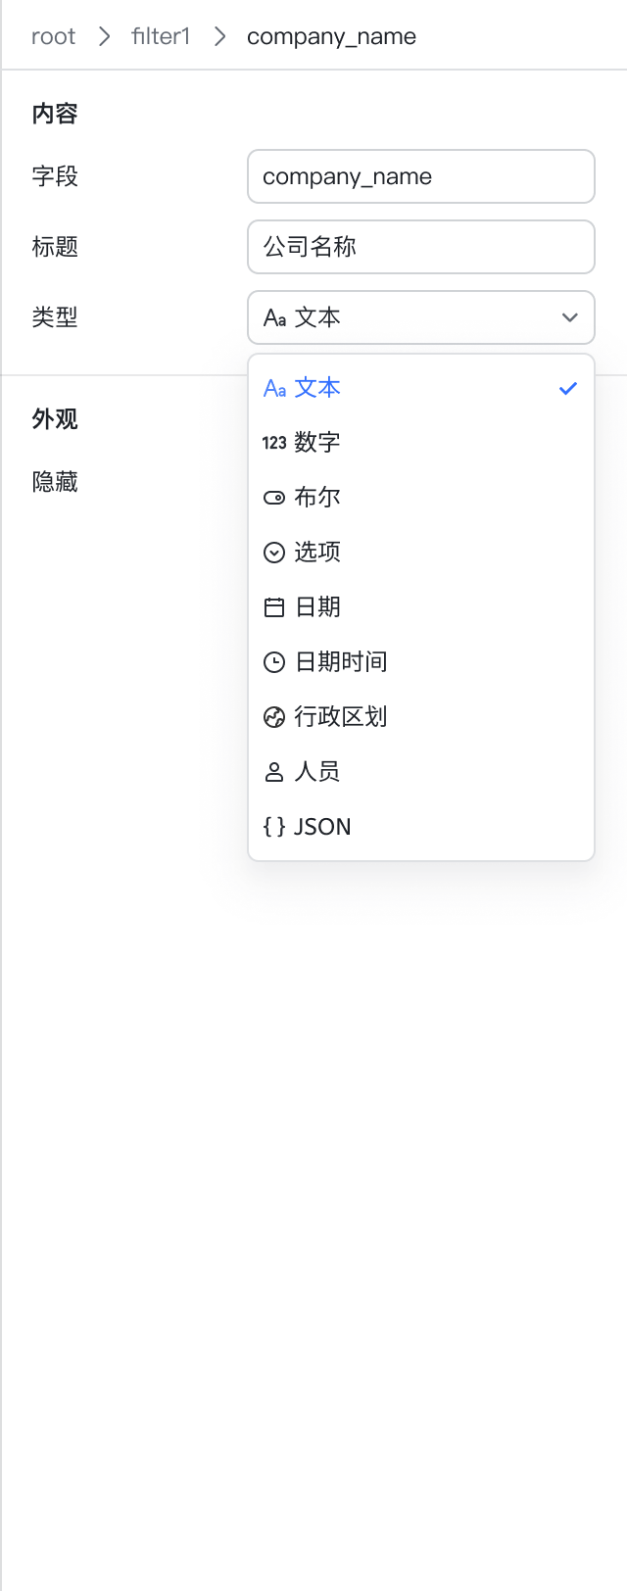
Task: Click the person icon beside 人员
Action: [x=274, y=772]
